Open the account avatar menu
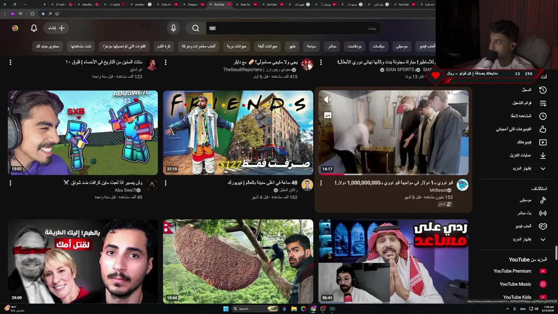Viewport: 558px width, 314px height. pyautogui.click(x=15, y=28)
